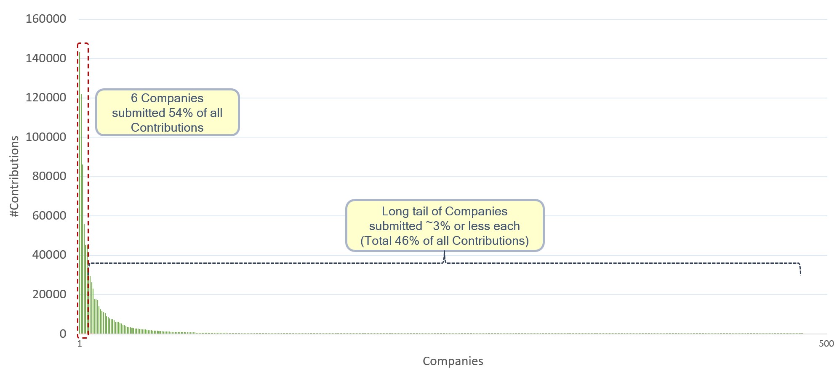Click the 100000 y-axis label
The height and width of the screenshot is (371, 837).
tap(46, 137)
